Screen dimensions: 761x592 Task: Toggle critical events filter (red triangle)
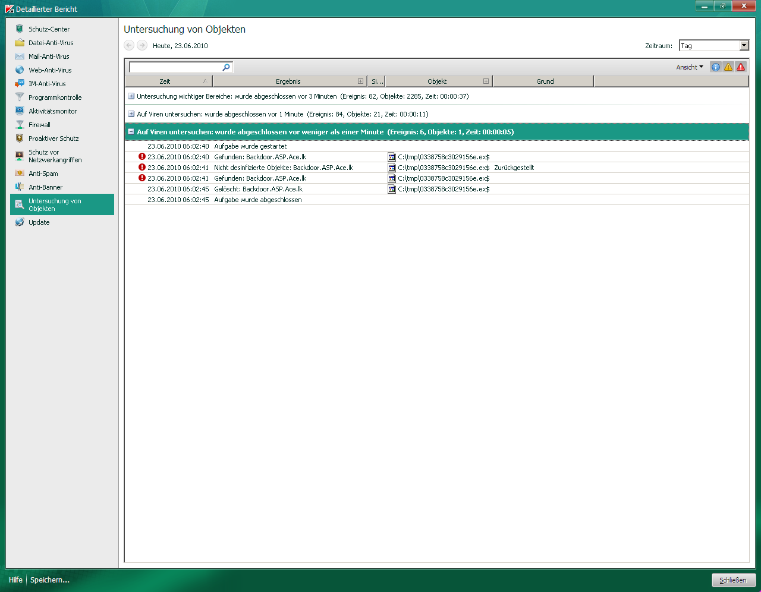click(741, 67)
